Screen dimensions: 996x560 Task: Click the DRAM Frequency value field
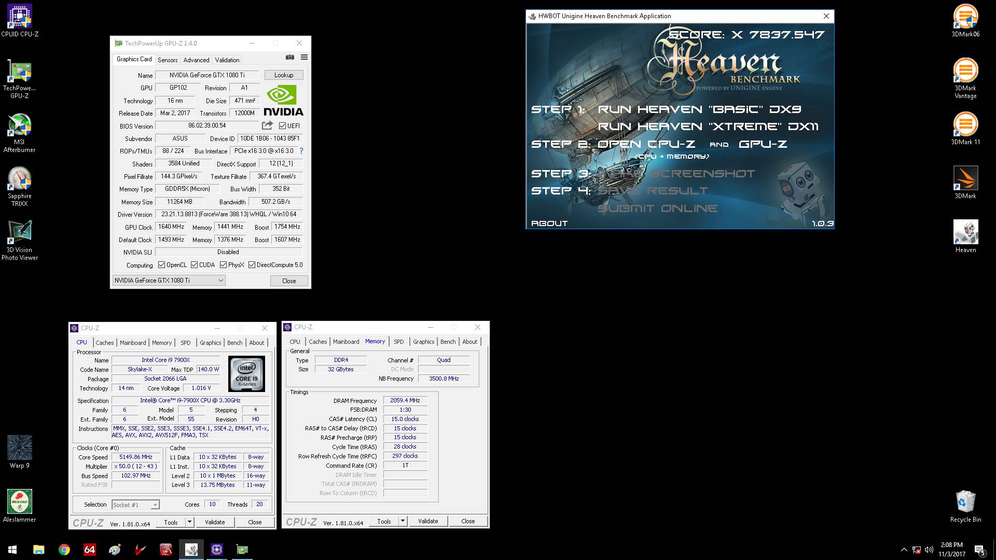(406, 400)
